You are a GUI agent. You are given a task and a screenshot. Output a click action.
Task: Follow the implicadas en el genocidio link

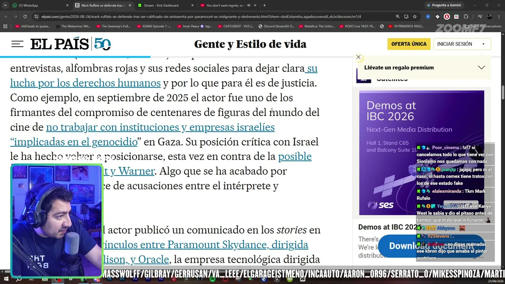pos(74,142)
